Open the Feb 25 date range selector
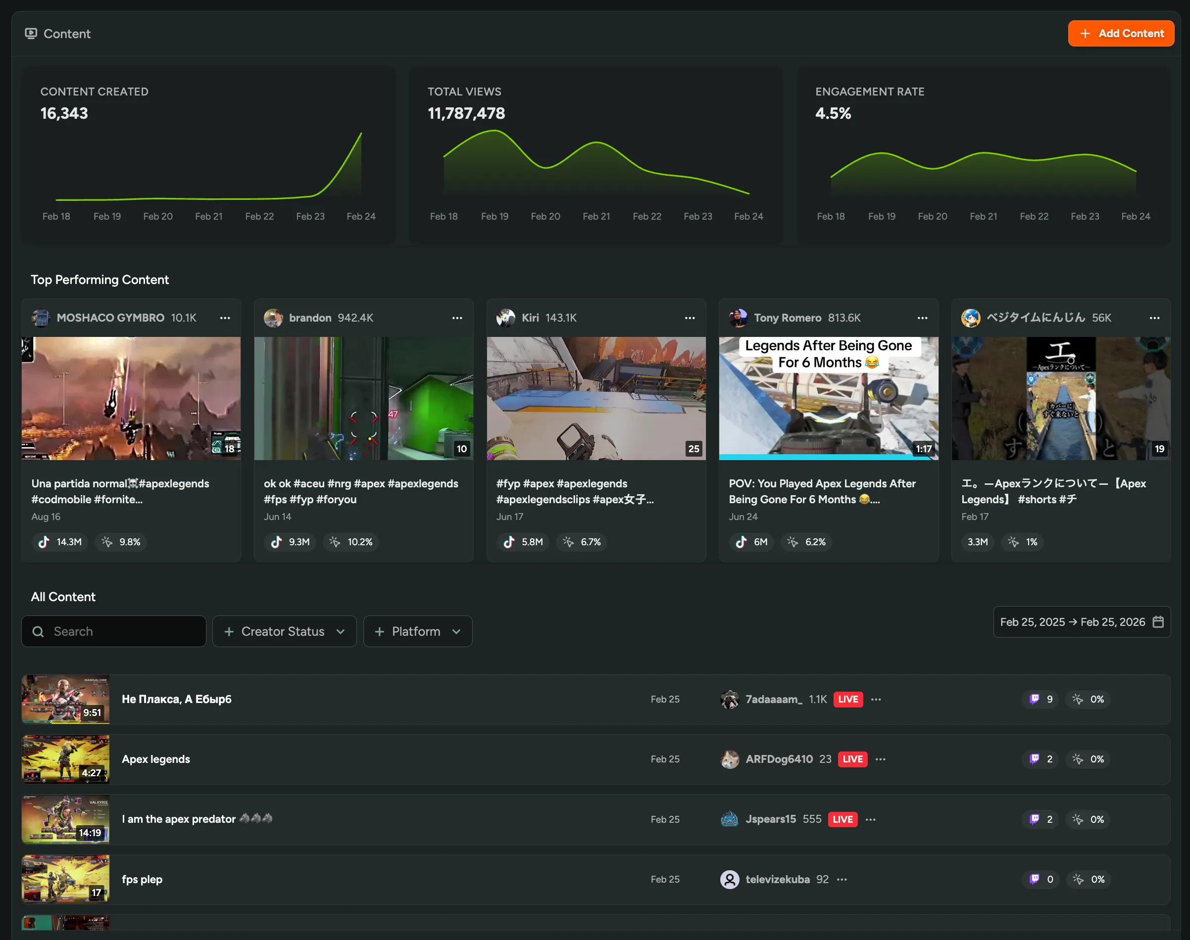 [x=1081, y=622]
